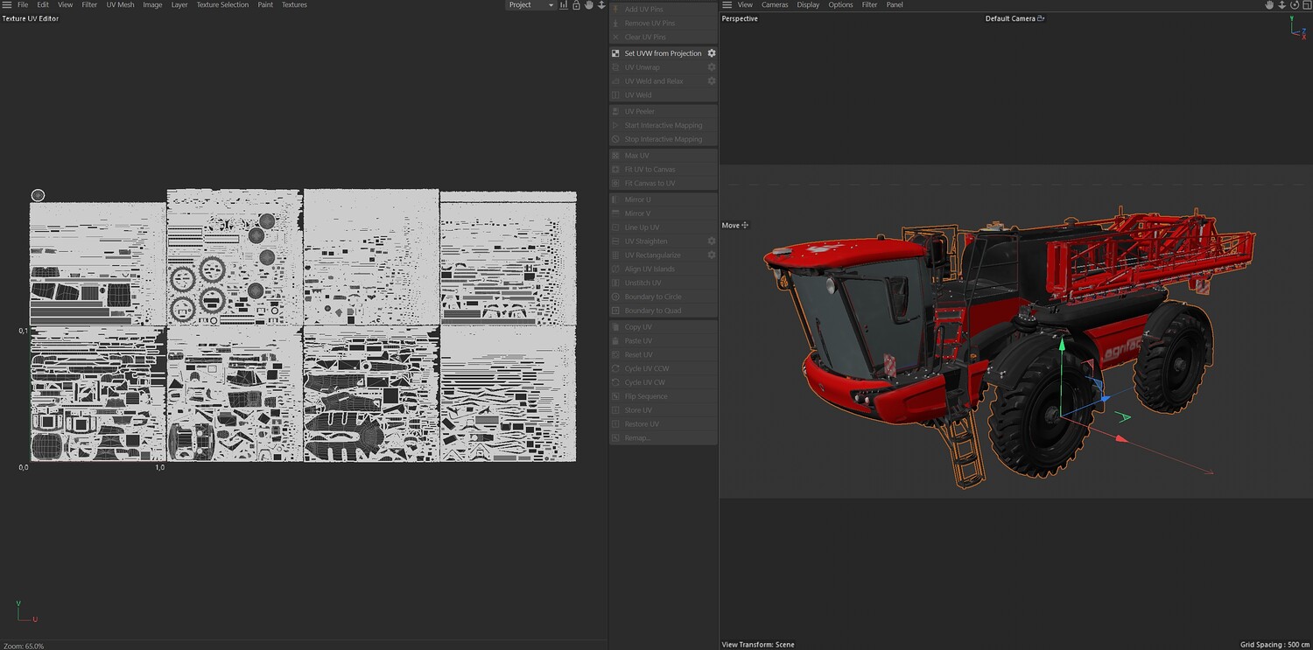The height and width of the screenshot is (650, 1313).
Task: Click the lock icon in UV editor header
Action: 576,5
